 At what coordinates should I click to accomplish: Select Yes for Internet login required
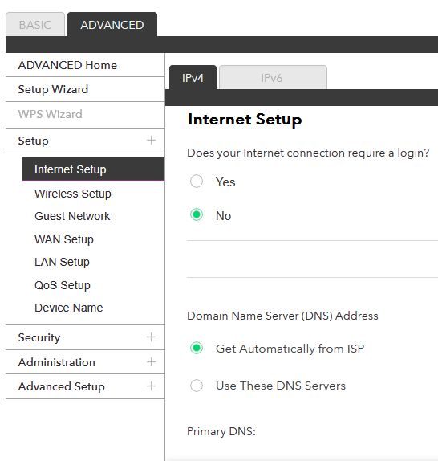197,182
